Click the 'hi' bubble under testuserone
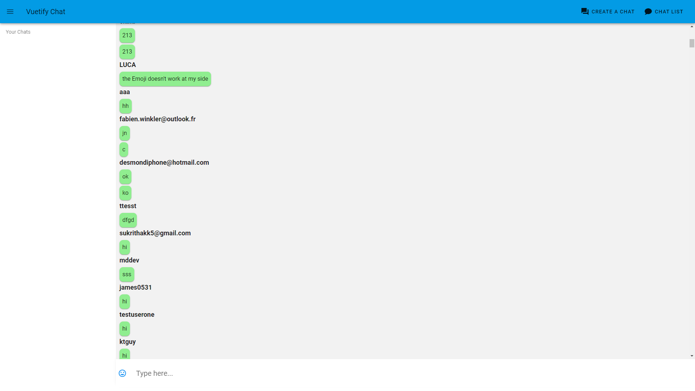 point(125,329)
